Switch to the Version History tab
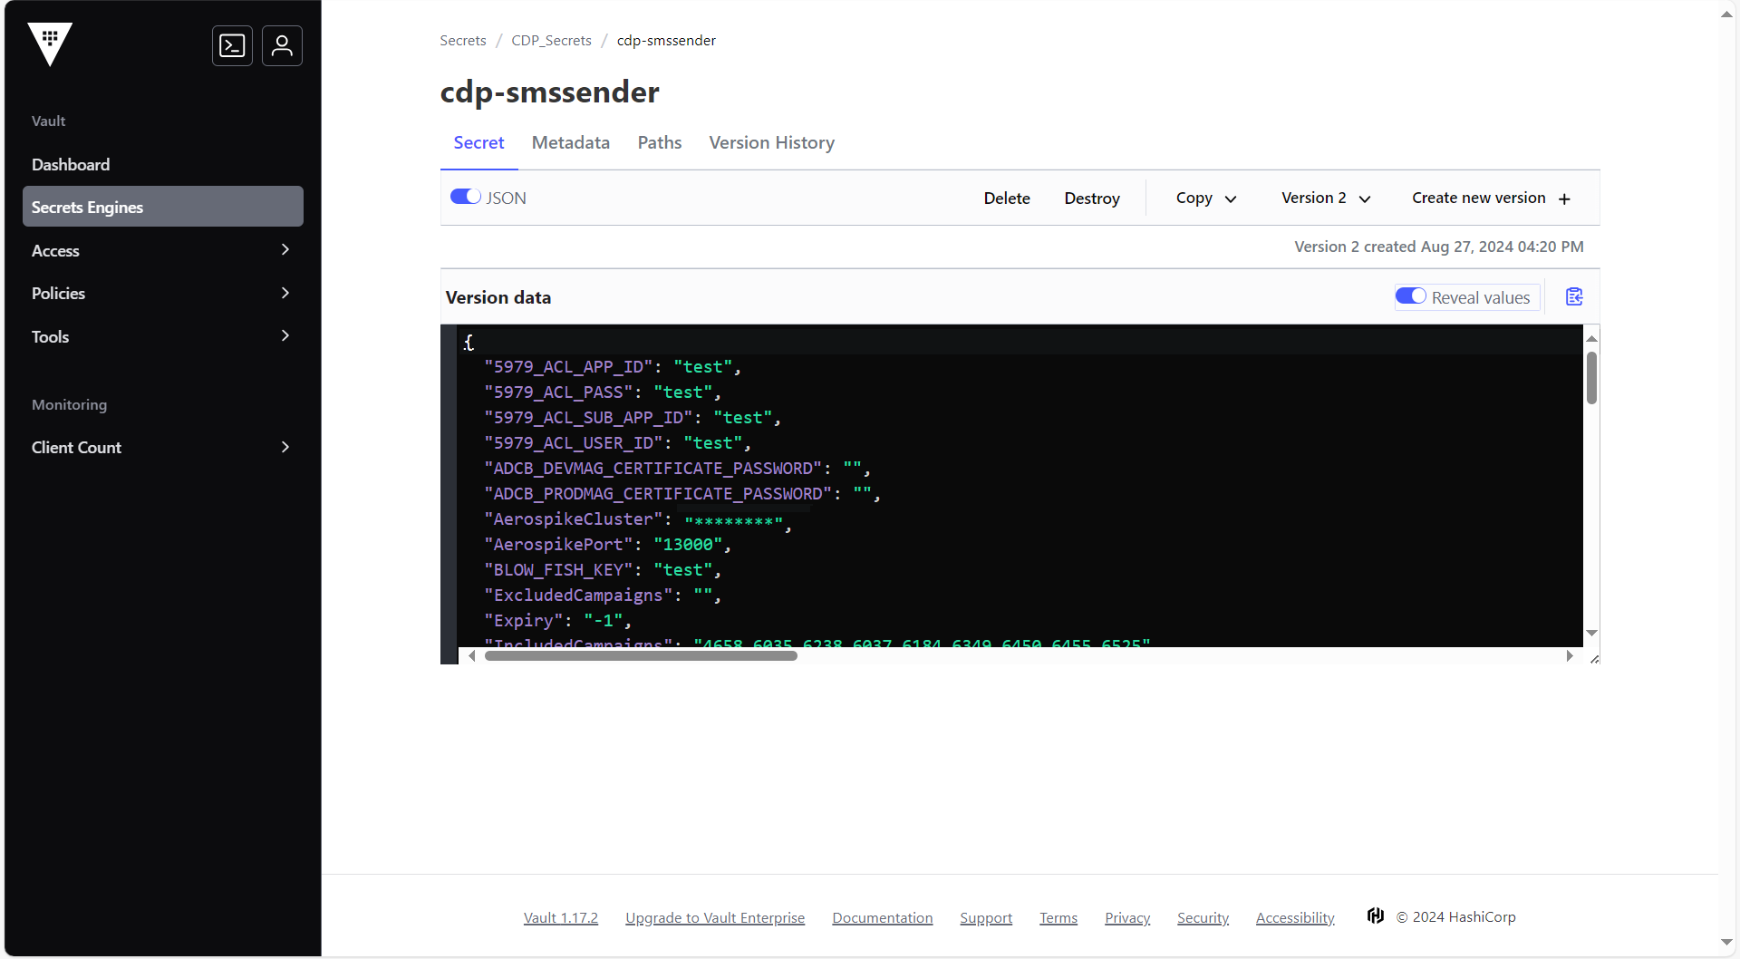This screenshot has width=1740, height=959. 772,142
